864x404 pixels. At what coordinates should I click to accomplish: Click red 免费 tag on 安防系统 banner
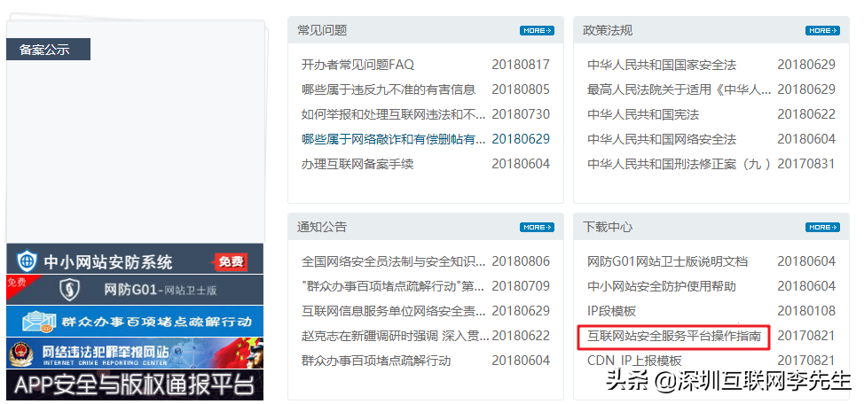point(229,261)
